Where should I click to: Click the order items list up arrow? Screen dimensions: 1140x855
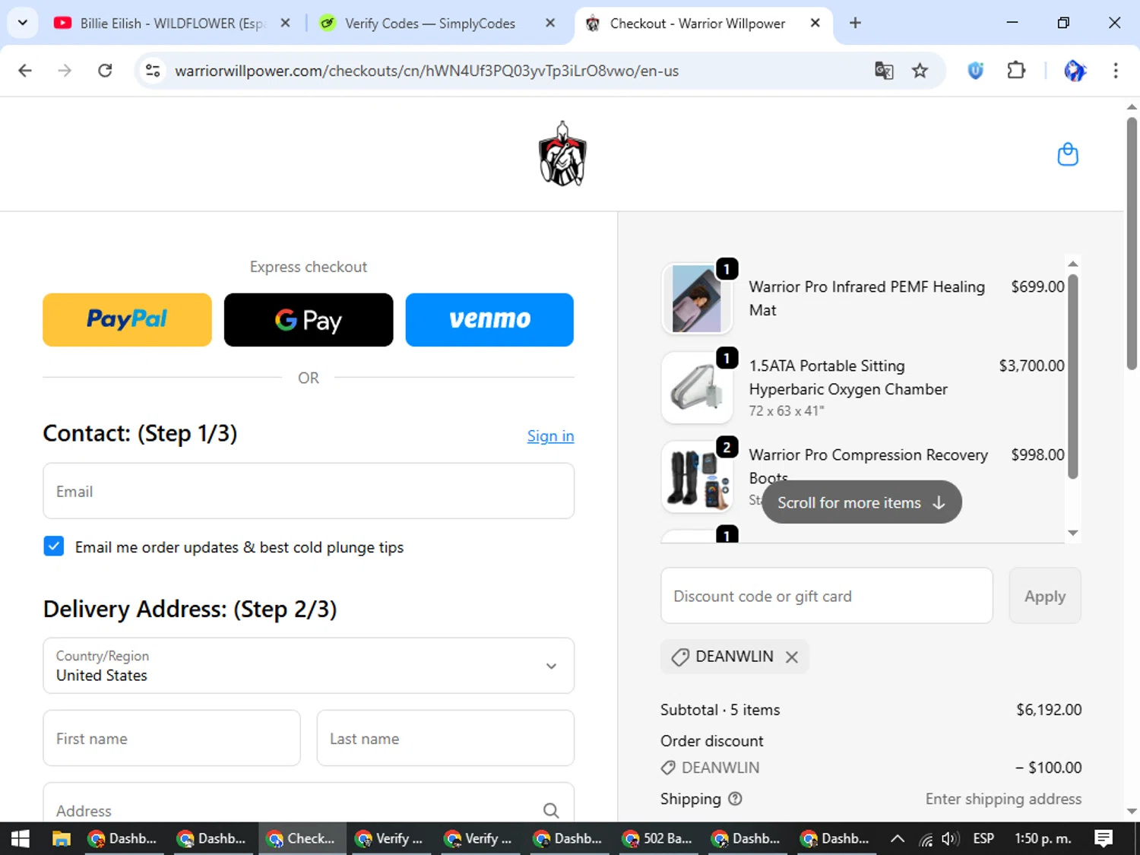(1073, 264)
